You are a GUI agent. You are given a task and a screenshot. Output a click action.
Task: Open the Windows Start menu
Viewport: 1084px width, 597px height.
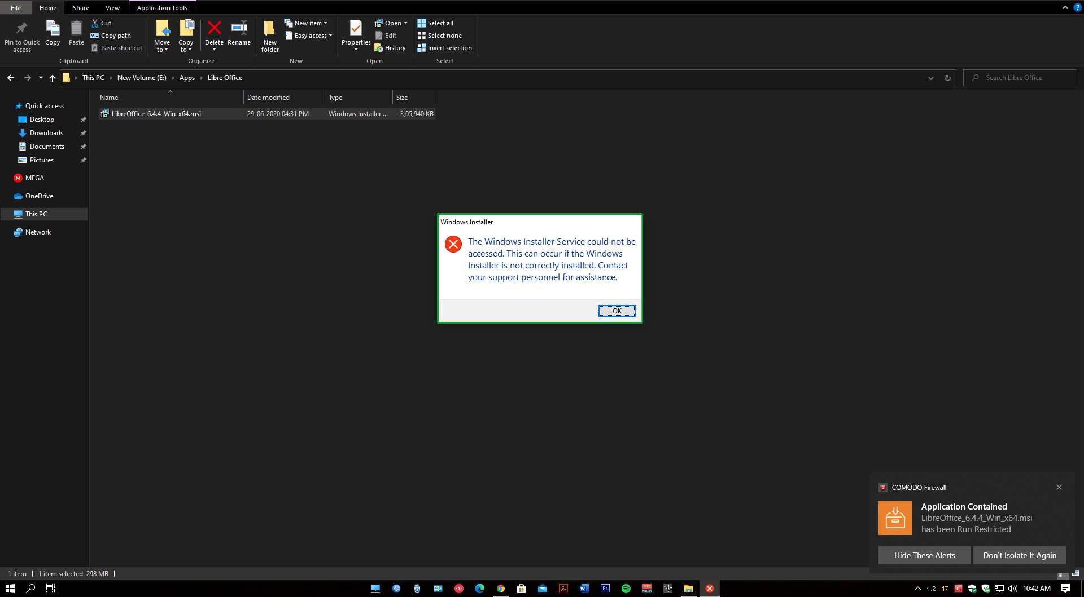click(x=10, y=589)
